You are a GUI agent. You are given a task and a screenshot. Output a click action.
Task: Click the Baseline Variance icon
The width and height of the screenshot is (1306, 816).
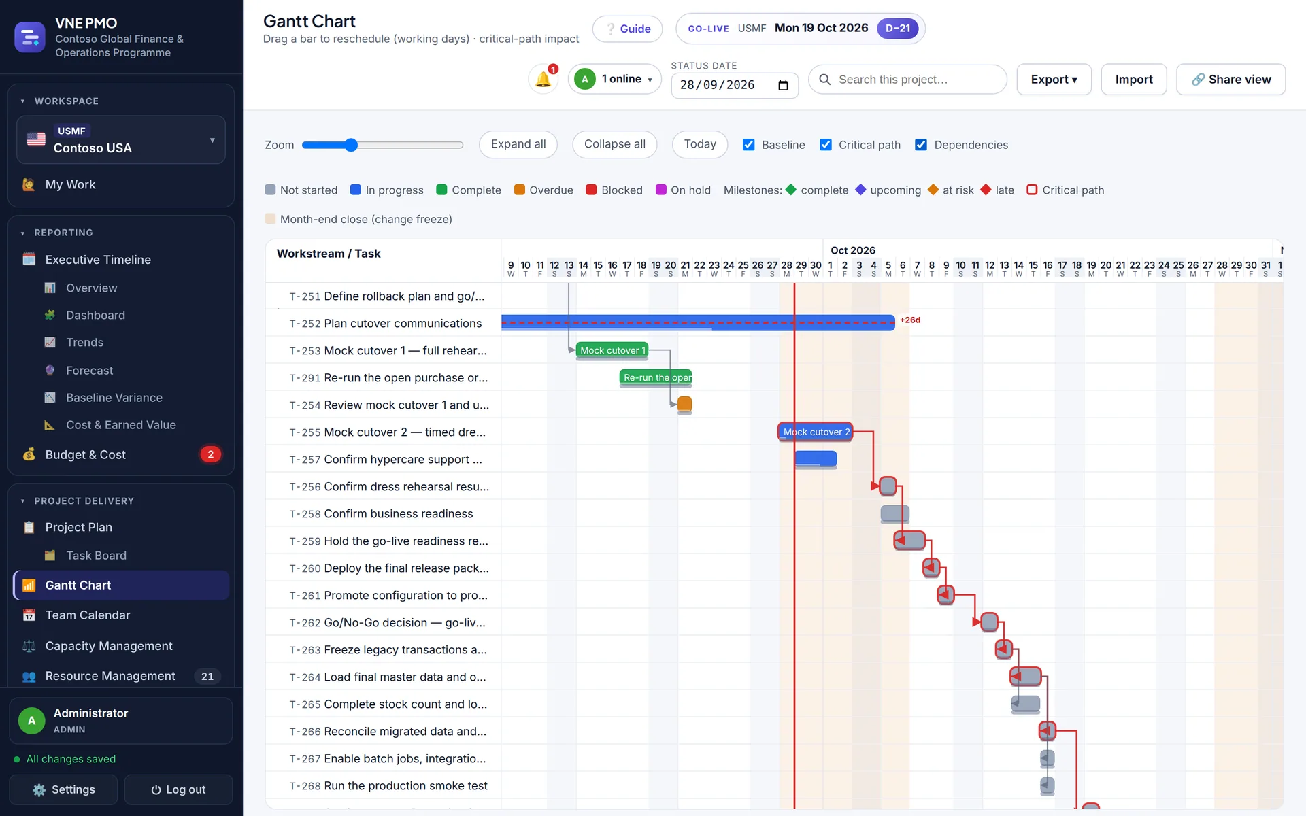[x=50, y=398]
